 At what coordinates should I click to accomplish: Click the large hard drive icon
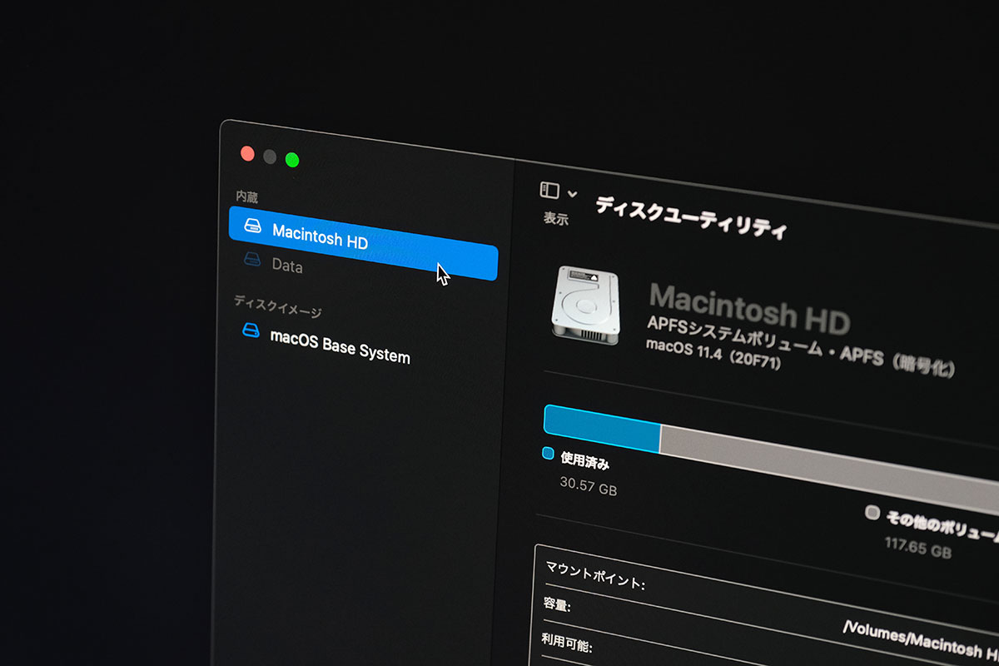click(585, 306)
